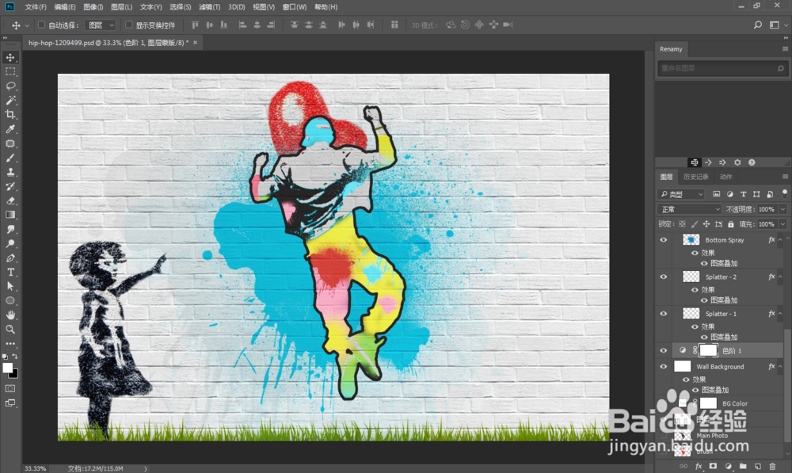Select the Renamy panel tab

tap(671, 49)
